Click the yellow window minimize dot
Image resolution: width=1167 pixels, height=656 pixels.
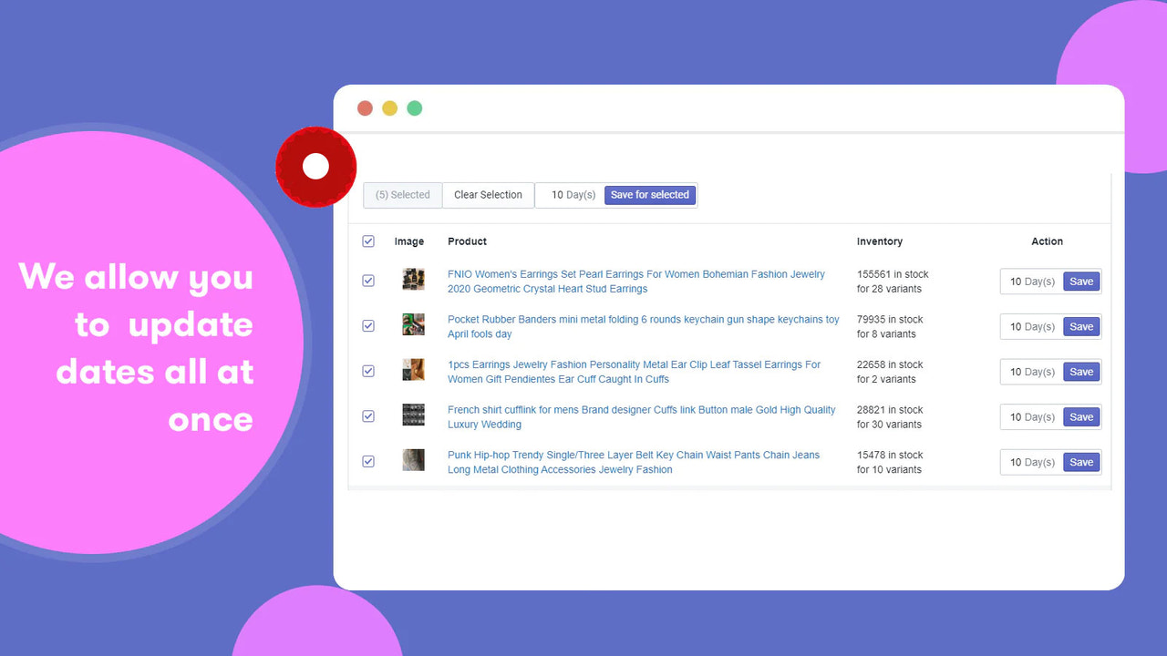(389, 108)
